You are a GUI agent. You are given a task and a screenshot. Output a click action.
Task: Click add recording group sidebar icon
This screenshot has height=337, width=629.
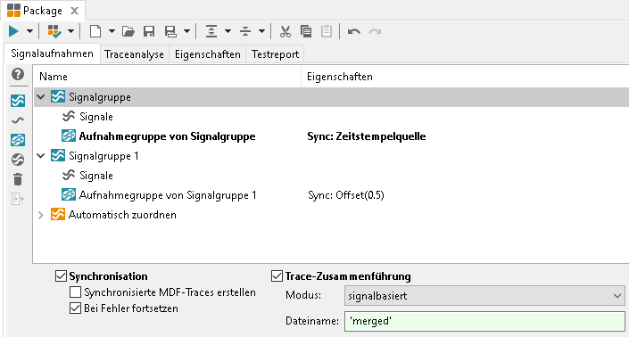click(x=18, y=140)
